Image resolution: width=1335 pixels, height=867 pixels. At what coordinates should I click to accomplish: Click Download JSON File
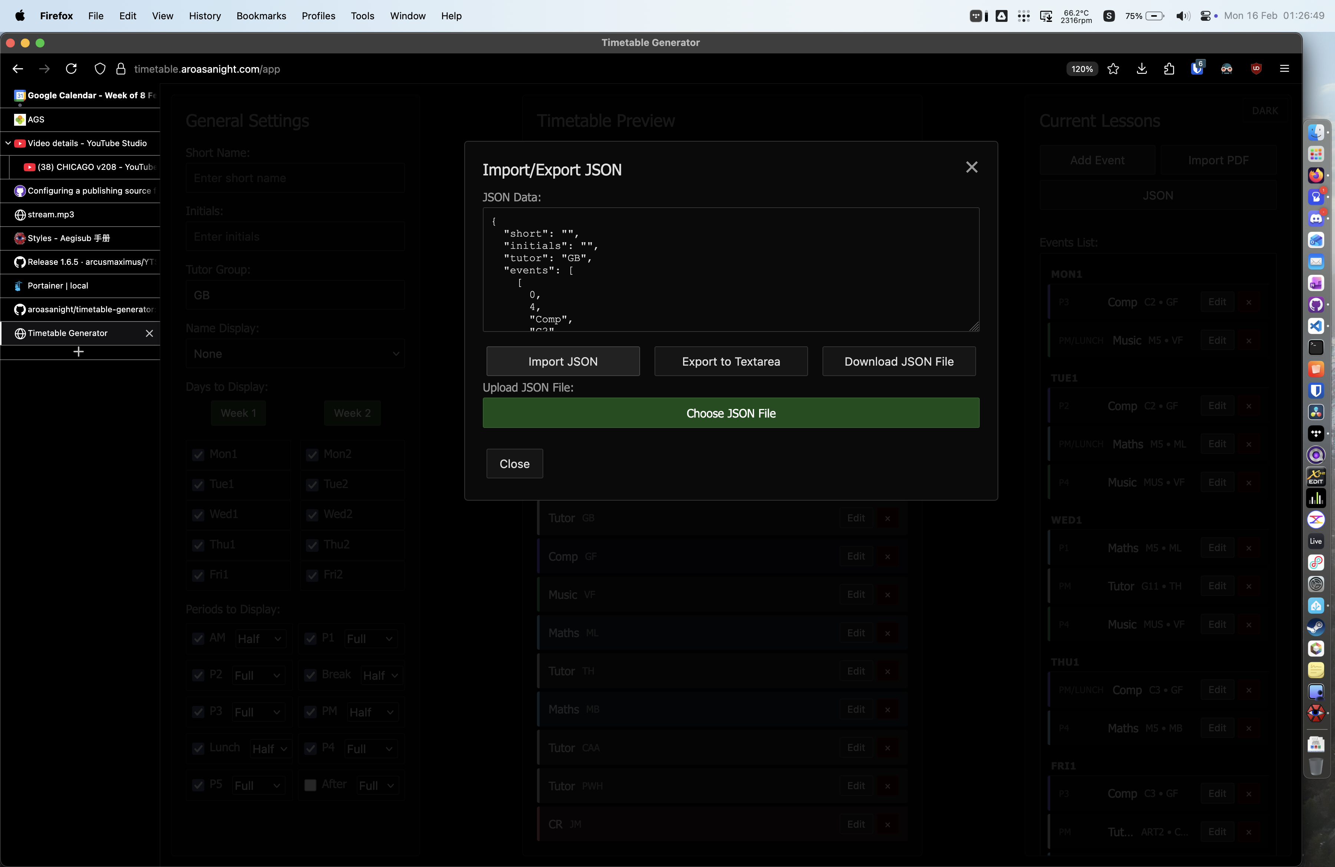tap(899, 361)
